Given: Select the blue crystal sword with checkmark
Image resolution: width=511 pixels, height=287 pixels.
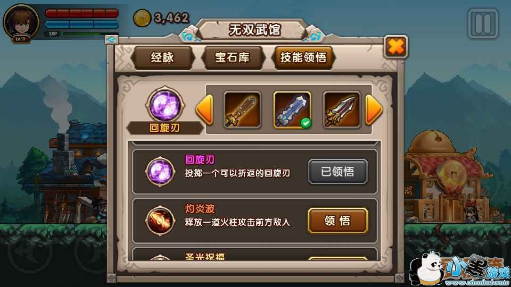Looking at the screenshot, I should (x=292, y=110).
